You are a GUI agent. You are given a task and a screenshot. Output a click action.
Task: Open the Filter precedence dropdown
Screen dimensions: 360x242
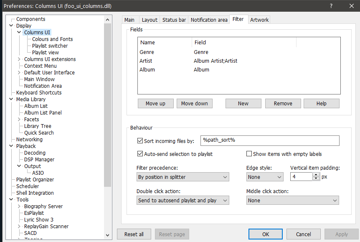(x=183, y=177)
